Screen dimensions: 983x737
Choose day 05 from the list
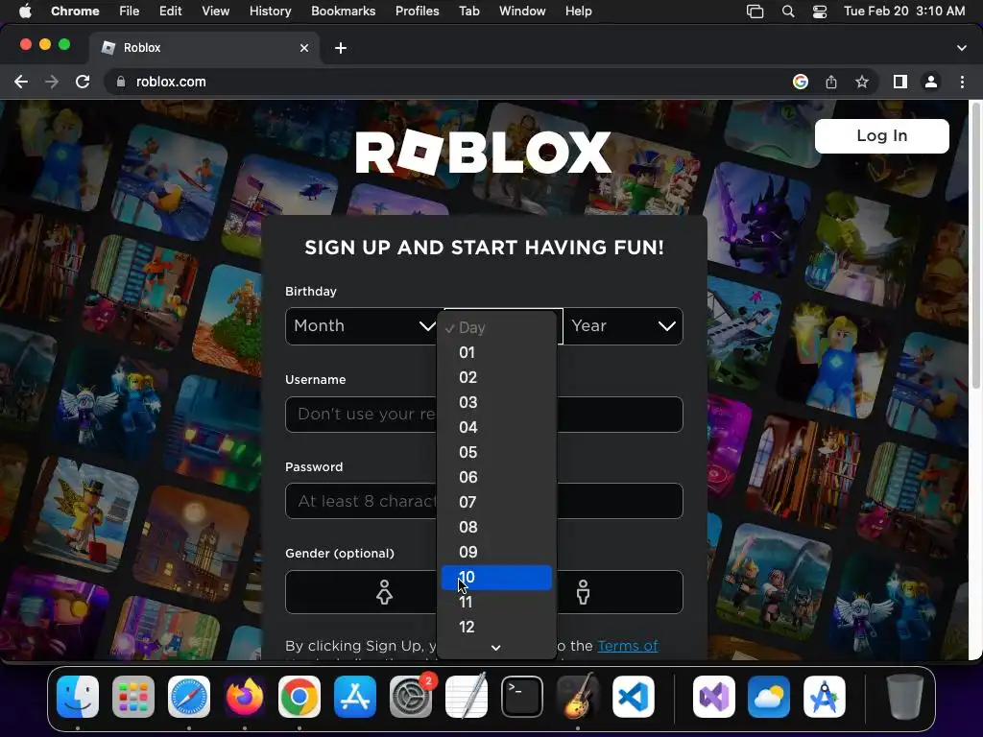click(496, 453)
